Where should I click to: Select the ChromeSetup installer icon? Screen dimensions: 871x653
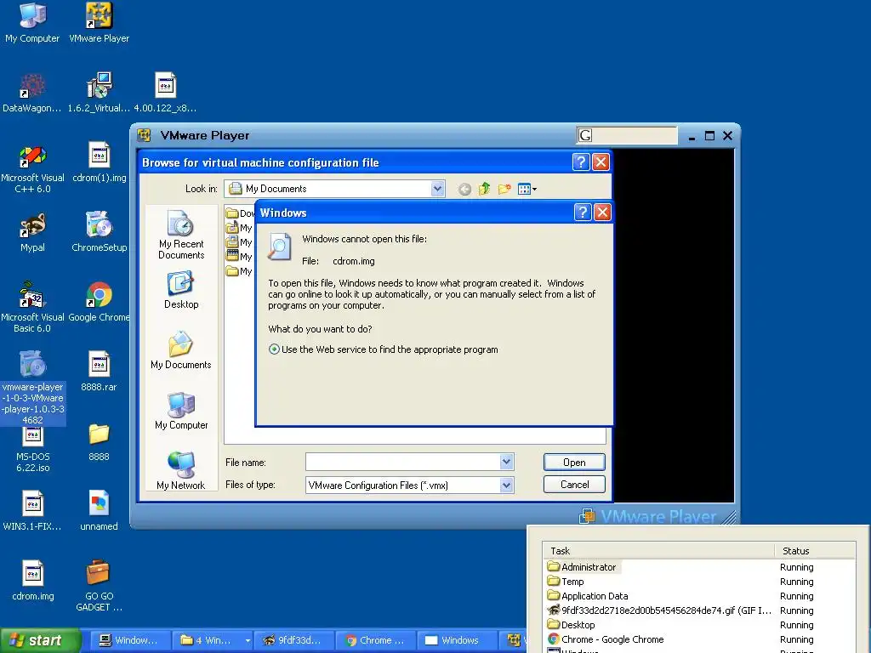(x=99, y=232)
